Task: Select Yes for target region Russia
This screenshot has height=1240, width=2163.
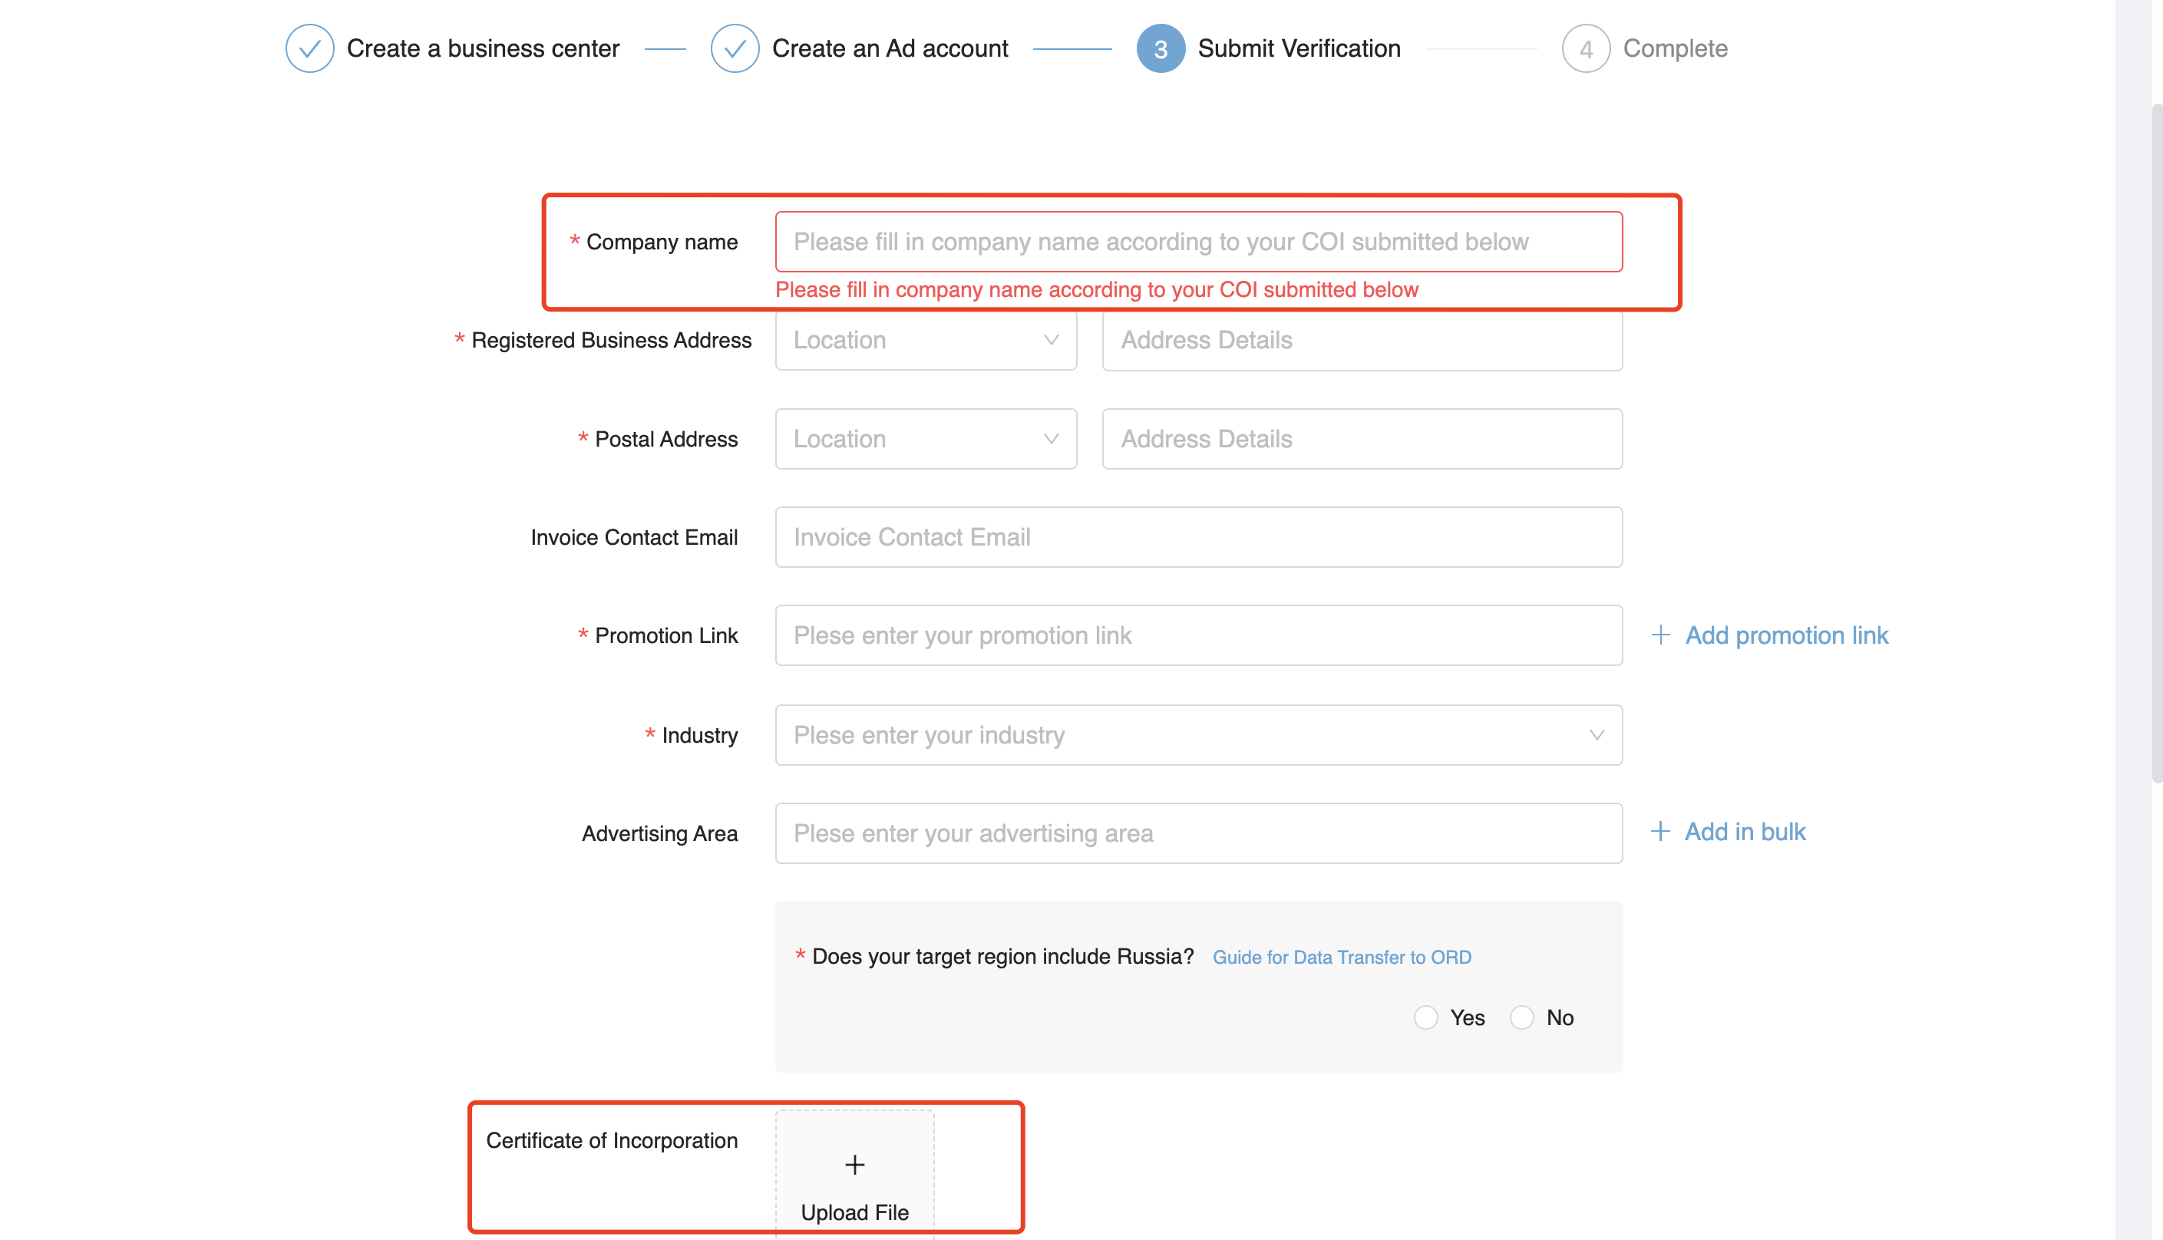Action: pos(1425,1017)
